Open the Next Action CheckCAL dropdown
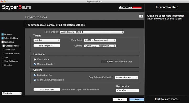The width and height of the screenshot is (189, 103). (127, 90)
